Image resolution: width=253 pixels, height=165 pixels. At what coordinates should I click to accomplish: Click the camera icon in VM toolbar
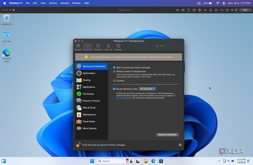(x=222, y=10)
